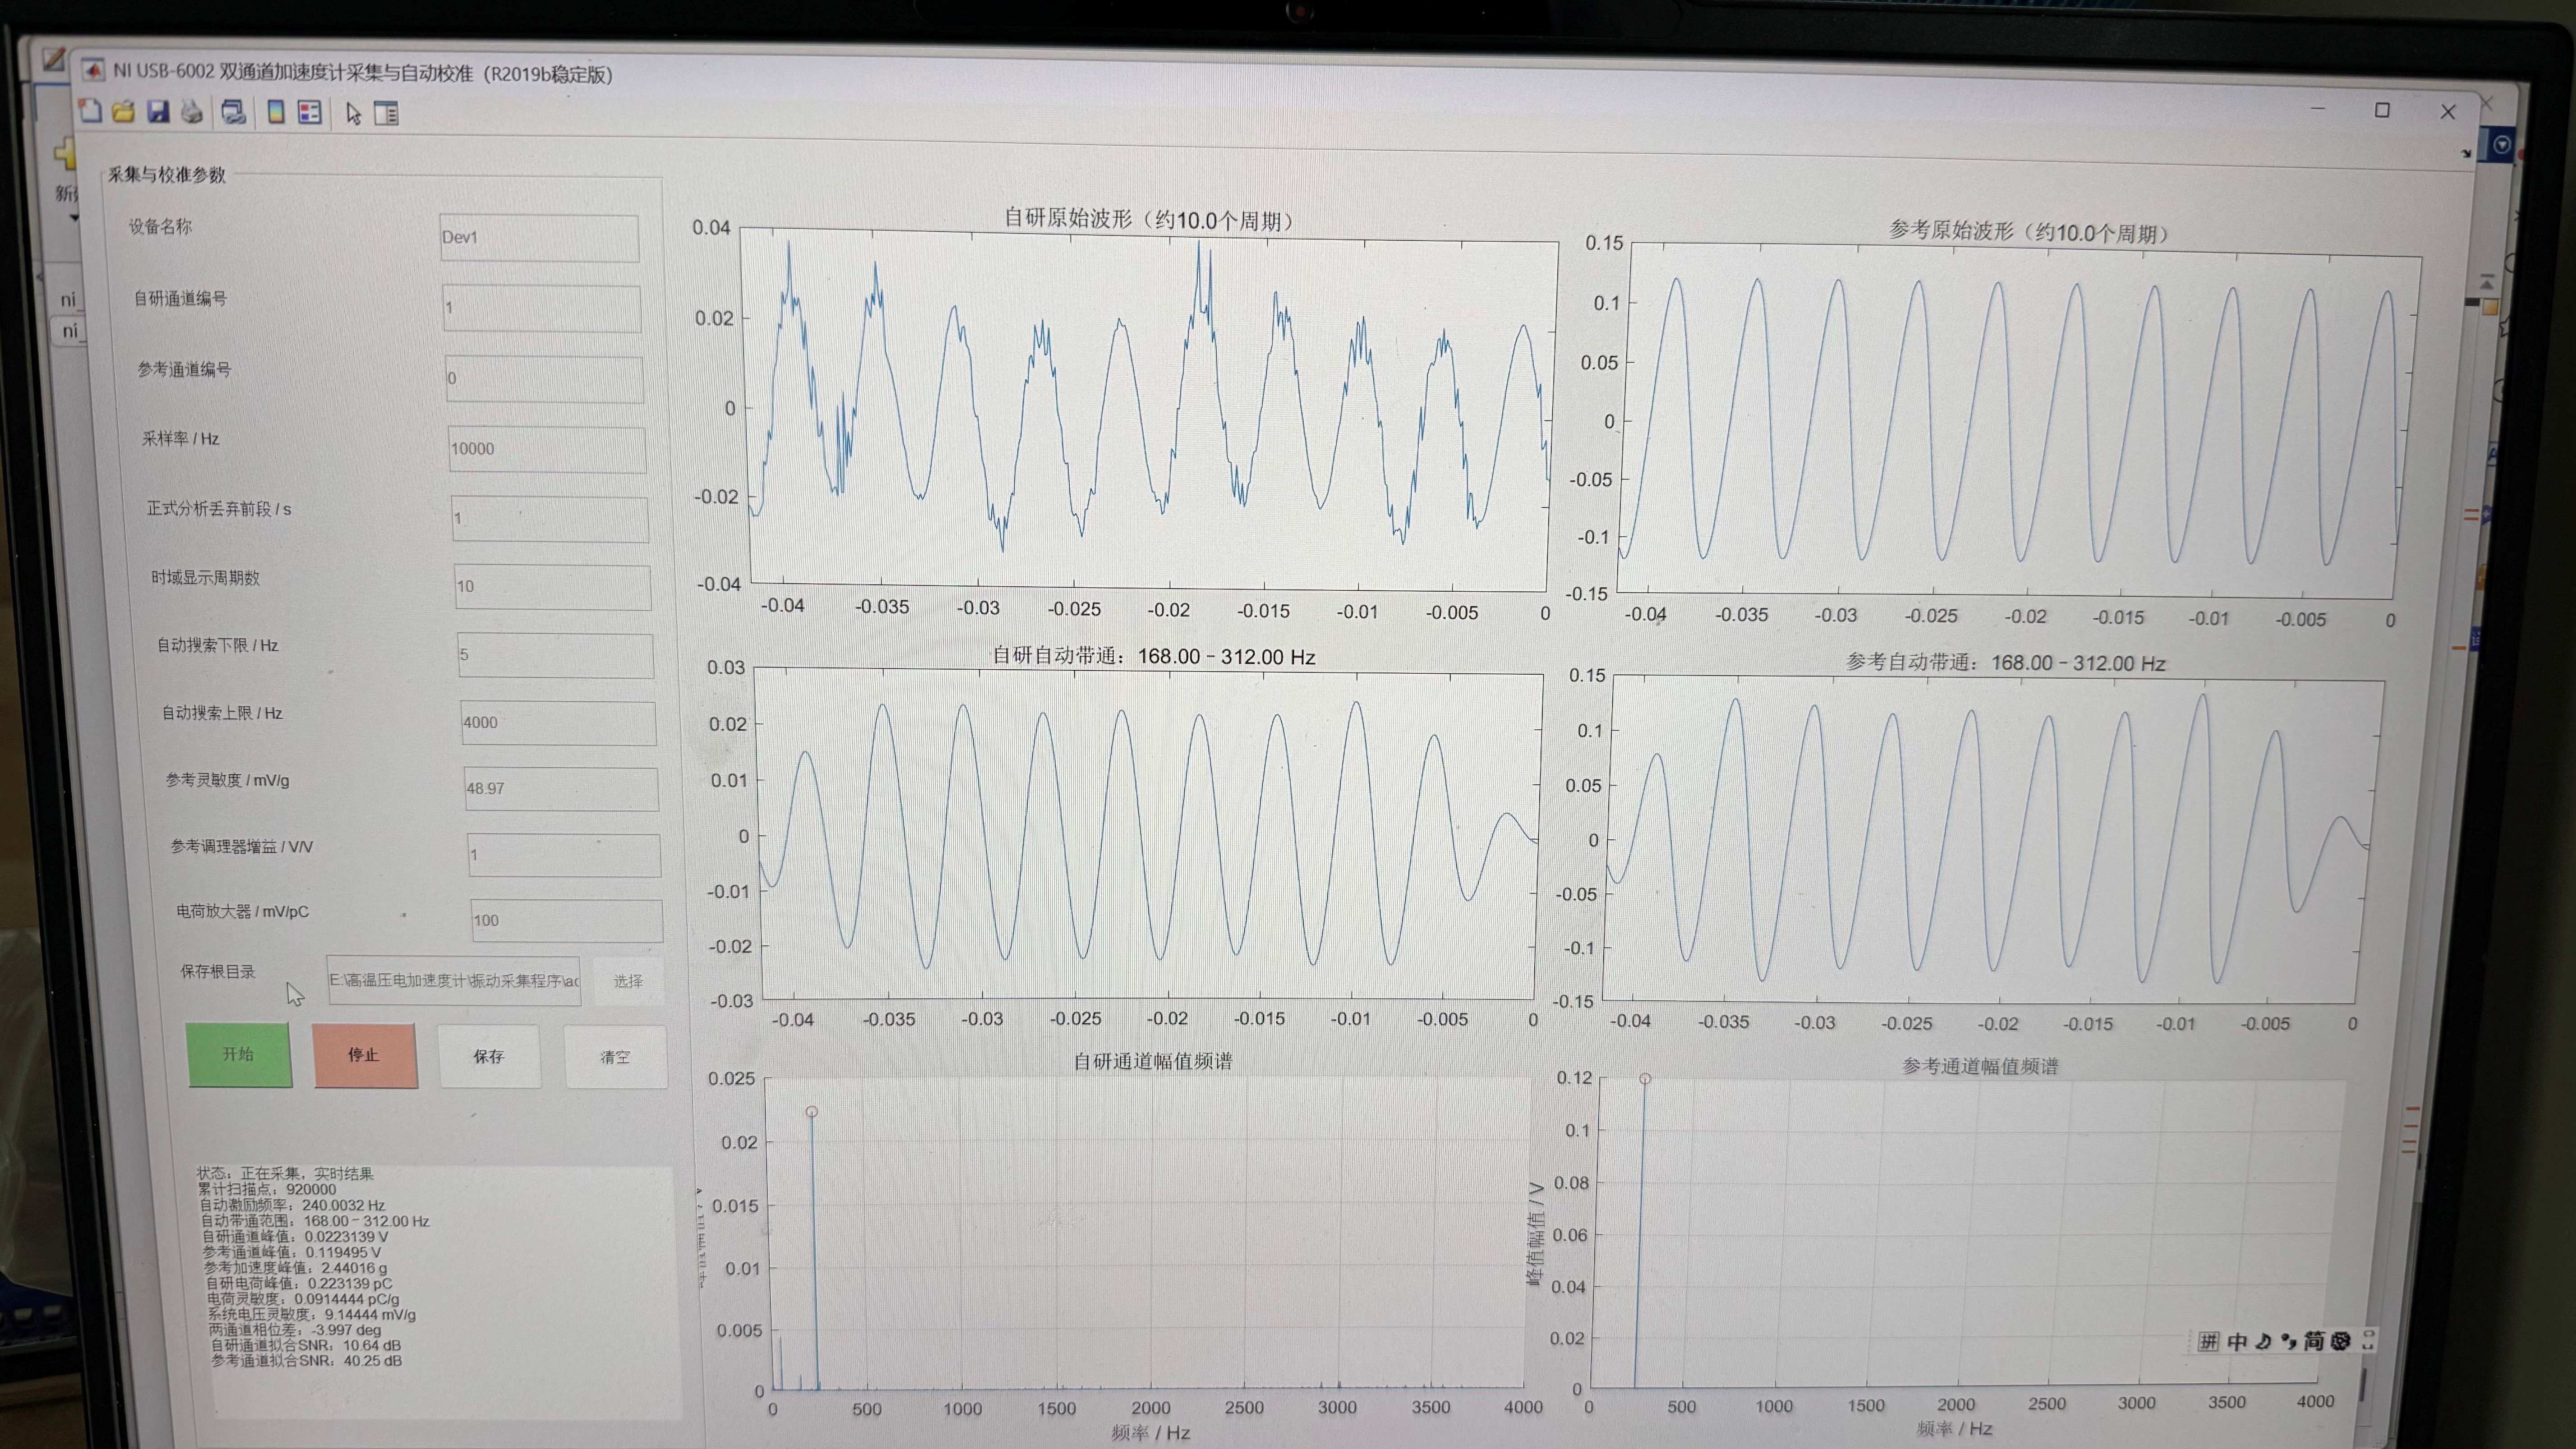Click the 电荷放大器 / mV/pC field showing 100
This screenshot has width=2576, height=1449.
click(x=567, y=920)
